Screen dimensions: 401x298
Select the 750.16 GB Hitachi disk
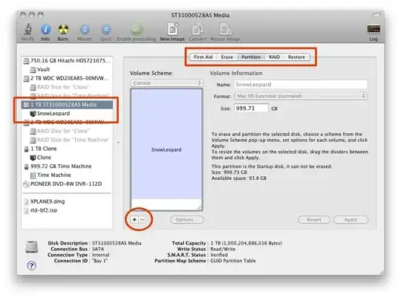point(68,60)
